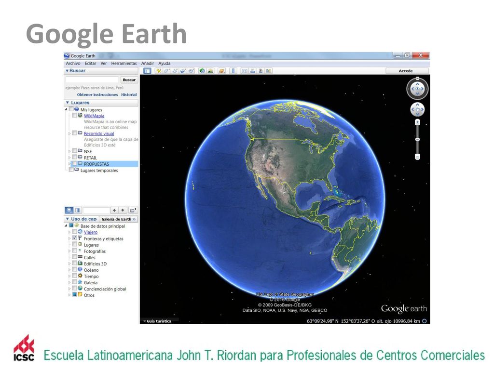This screenshot has height=370, width=494.
Task: Open the Editar menu
Action: coord(90,63)
